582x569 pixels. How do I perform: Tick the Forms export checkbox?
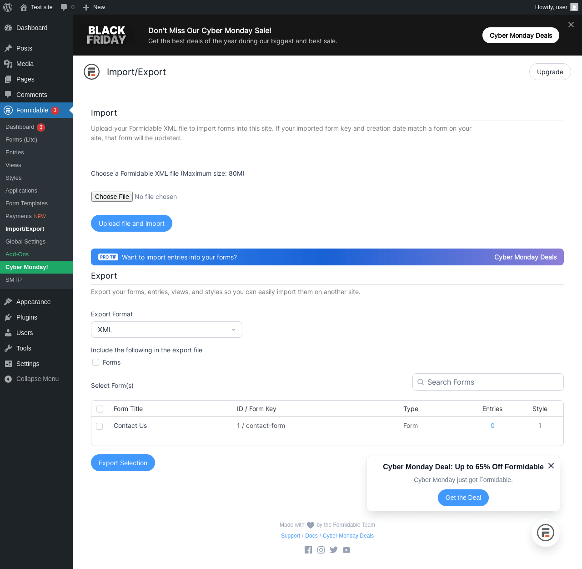(x=96, y=362)
